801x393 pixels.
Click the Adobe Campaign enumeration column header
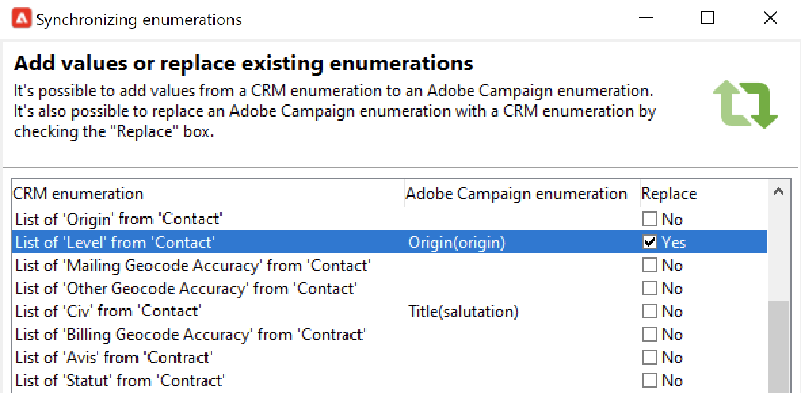(x=516, y=194)
